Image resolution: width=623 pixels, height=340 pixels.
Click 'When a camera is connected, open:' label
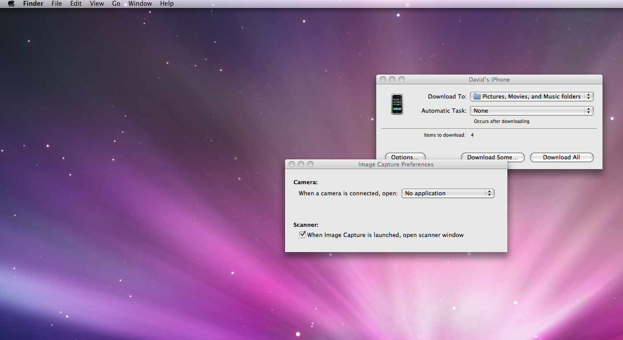[348, 193]
